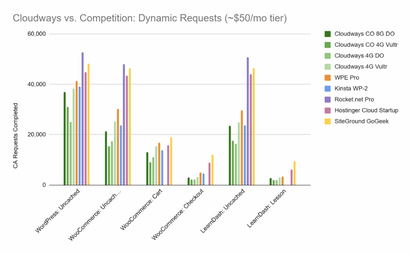Click the CA Requests Completed axis title
Image resolution: width=411 pixels, height=253 pixels.
[x=16, y=135]
